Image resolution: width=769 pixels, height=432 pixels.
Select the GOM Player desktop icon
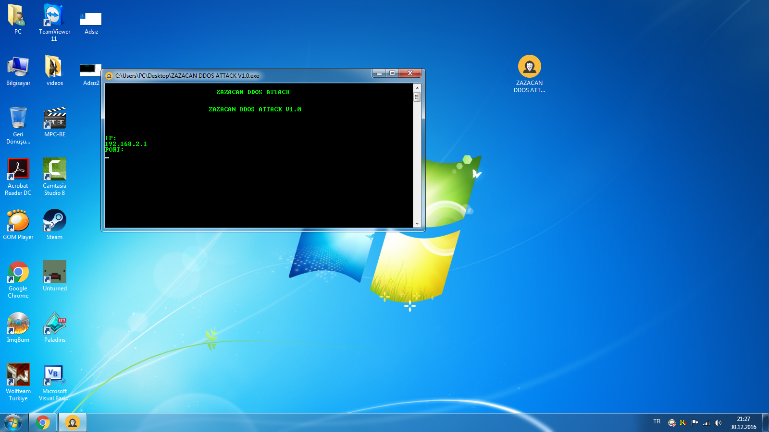pyautogui.click(x=18, y=225)
